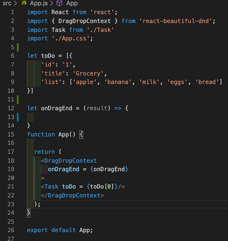This screenshot has height=241, width=228.
Task: Click highlighted opening brace on line 15
Action: pyautogui.click(x=81, y=135)
